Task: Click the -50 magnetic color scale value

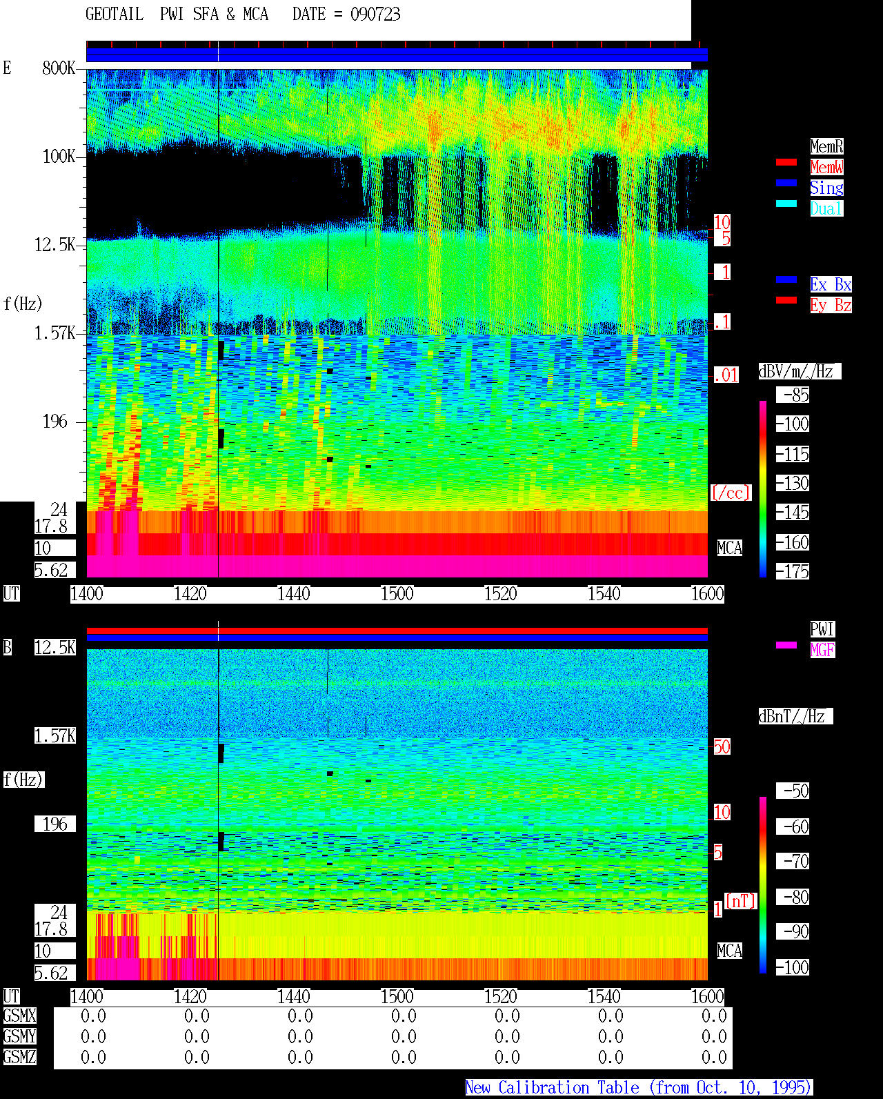Action: point(793,791)
